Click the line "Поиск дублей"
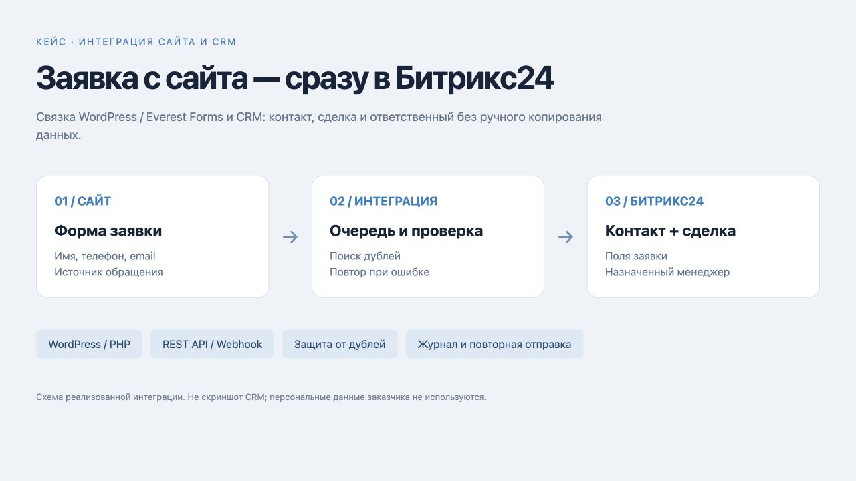The height and width of the screenshot is (481, 856). click(365, 256)
